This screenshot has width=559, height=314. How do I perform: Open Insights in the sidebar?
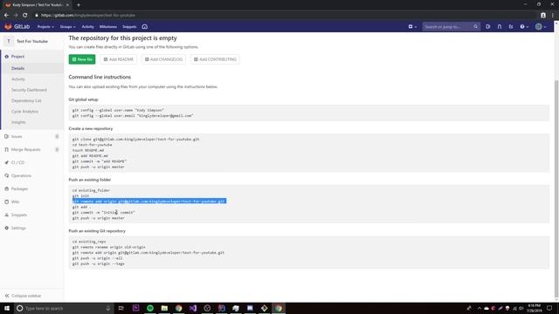[18, 122]
